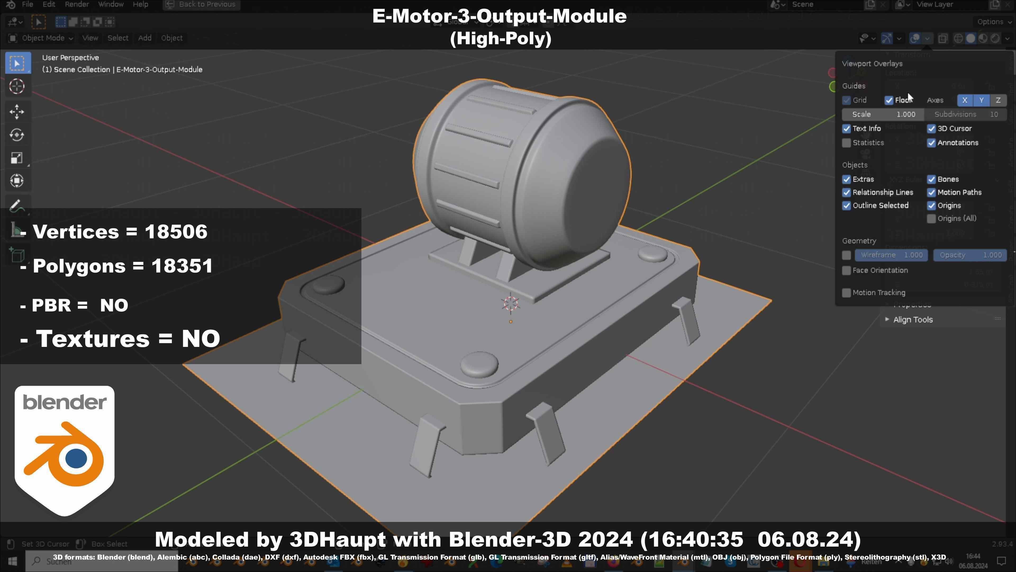Click the new scene icon beside Scene field
This screenshot has height=572, width=1016.
[870, 4]
